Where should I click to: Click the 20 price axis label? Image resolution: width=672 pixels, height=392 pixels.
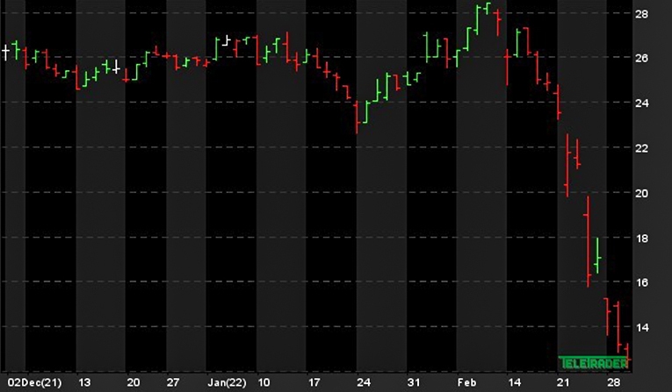[x=641, y=194]
